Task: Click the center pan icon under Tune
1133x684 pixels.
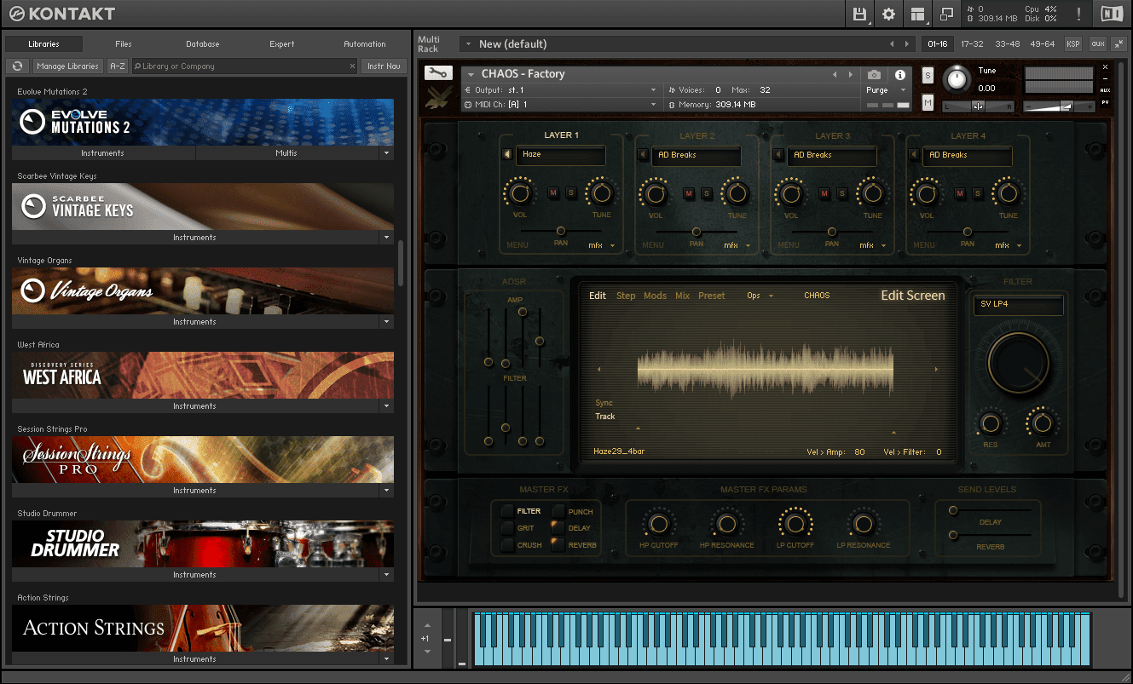Action: tap(978, 106)
